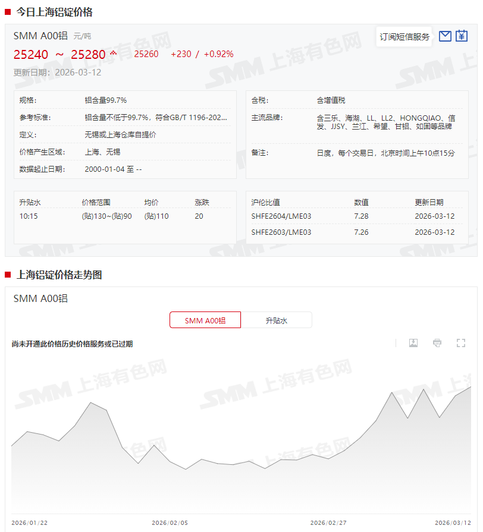Open the yuan price calendar icon
This screenshot has height=532, width=483.
(462, 36)
